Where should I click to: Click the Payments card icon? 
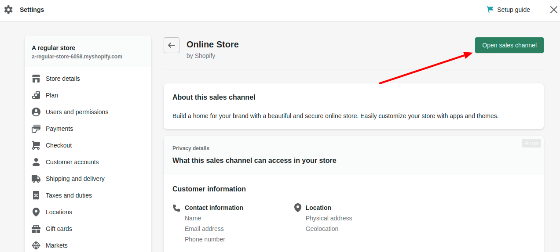click(x=36, y=129)
